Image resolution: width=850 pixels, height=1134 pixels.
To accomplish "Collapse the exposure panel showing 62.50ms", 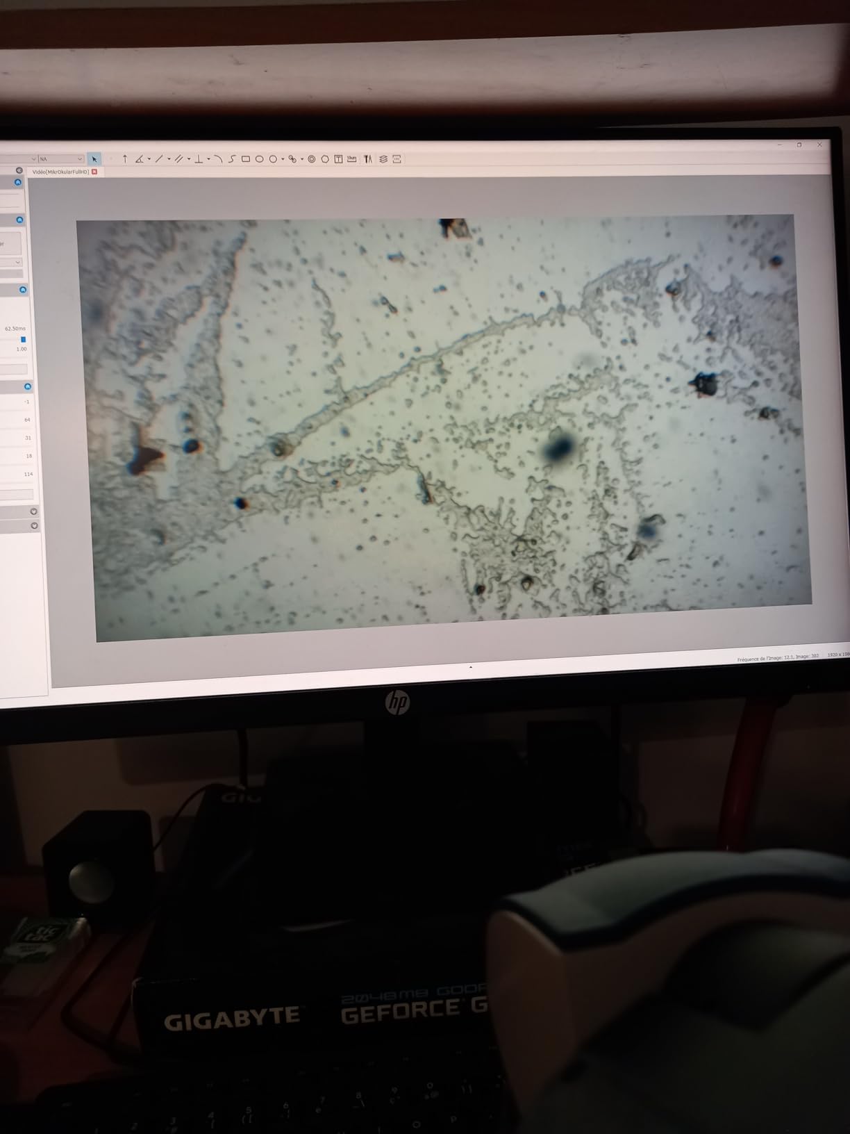I will pos(23,290).
